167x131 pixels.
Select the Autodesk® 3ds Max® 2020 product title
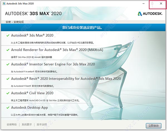pyautogui.click(x=32, y=35)
